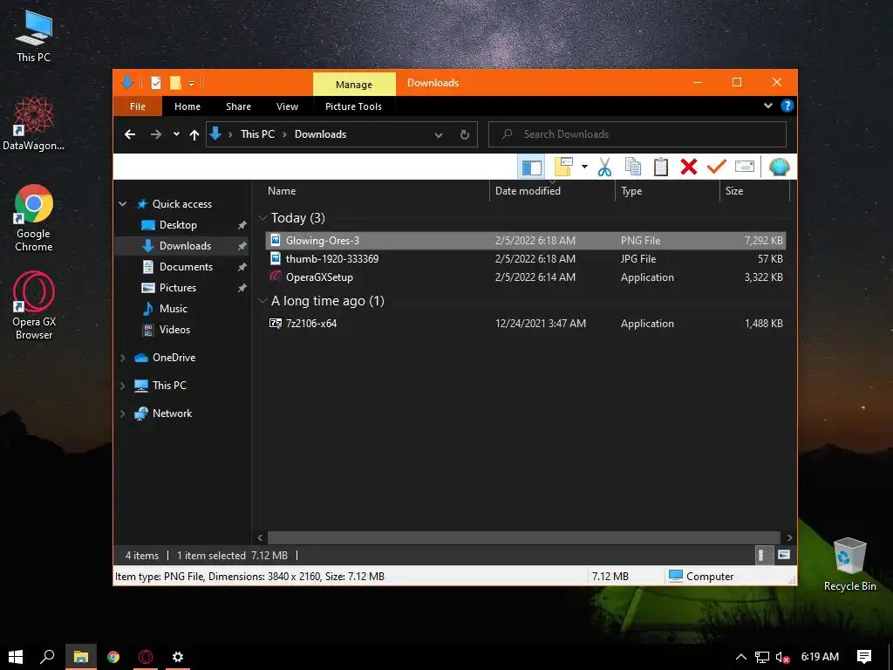Collapse the Quick access tree node
This screenshot has width=893, height=670.
click(122, 204)
